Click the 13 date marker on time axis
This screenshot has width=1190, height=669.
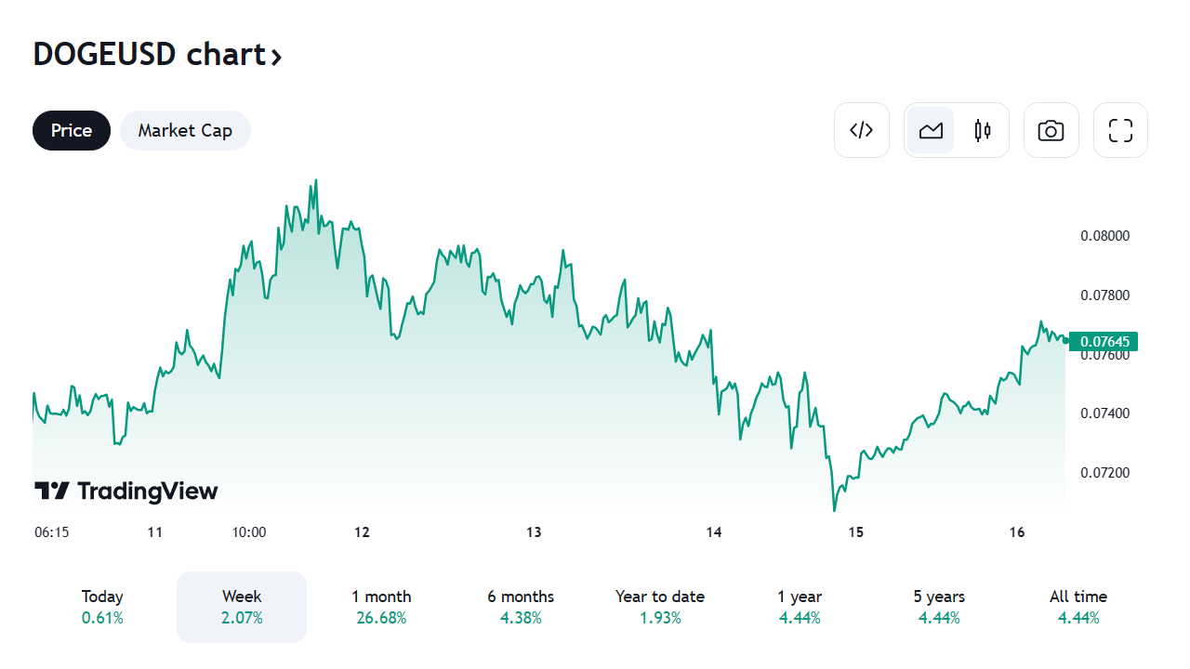pos(534,532)
